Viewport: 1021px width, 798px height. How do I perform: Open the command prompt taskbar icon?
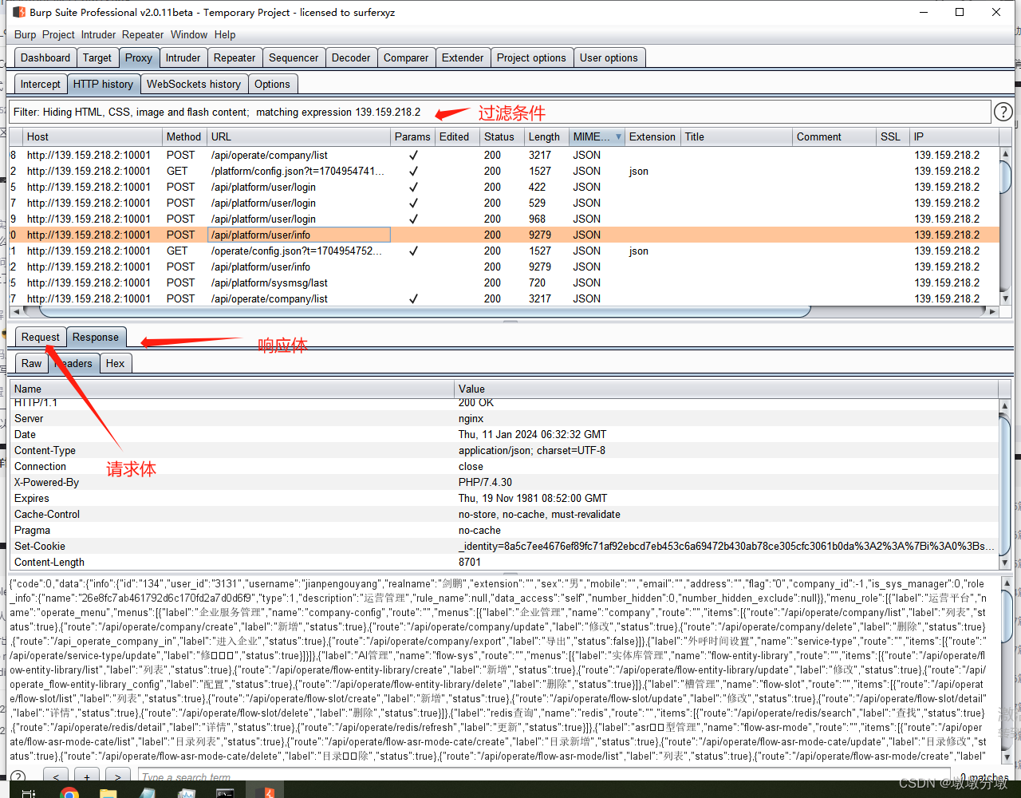click(226, 793)
